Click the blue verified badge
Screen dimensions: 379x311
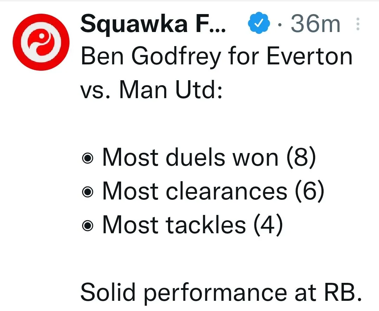coord(260,24)
